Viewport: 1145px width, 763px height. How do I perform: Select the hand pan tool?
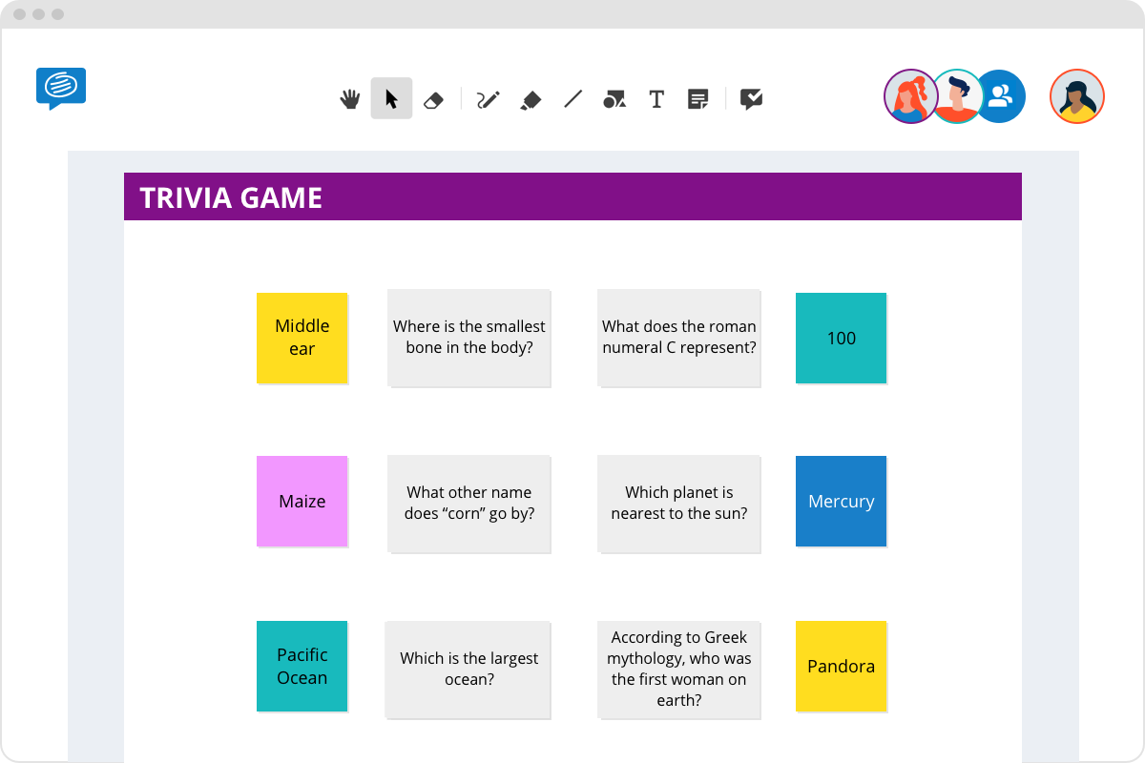coord(350,98)
